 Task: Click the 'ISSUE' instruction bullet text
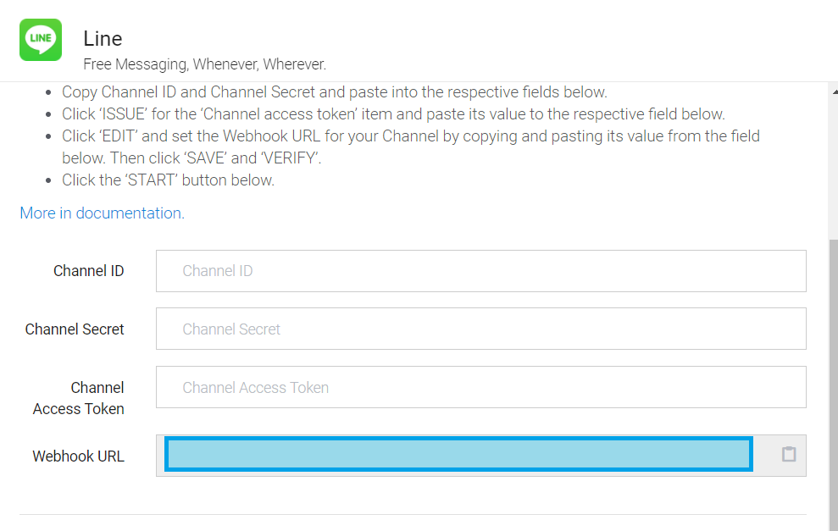pos(393,114)
